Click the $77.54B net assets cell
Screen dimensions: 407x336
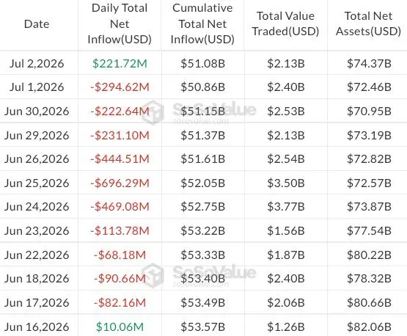click(x=369, y=231)
